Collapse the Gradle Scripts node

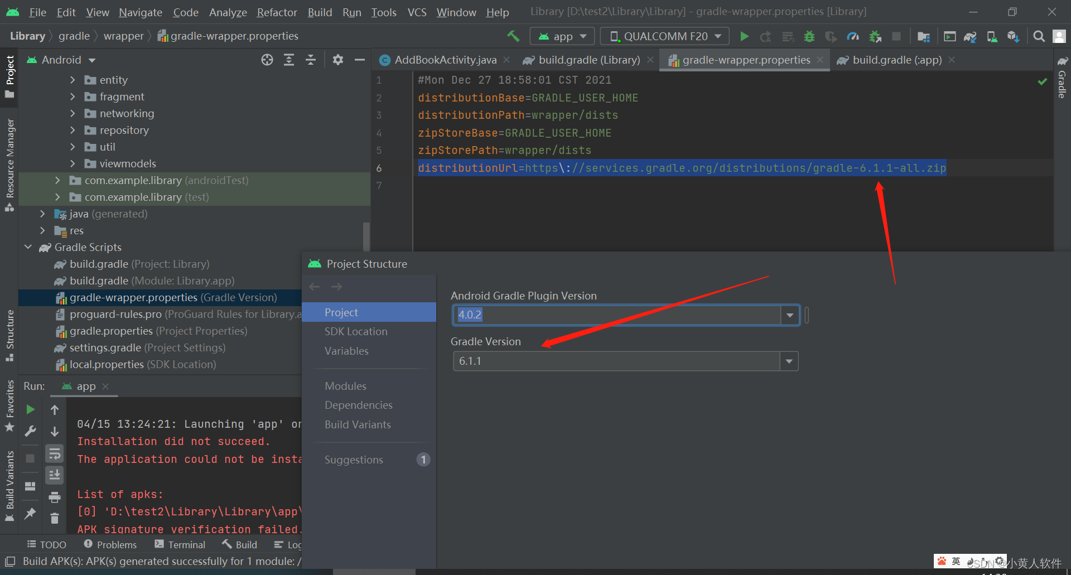click(28, 247)
